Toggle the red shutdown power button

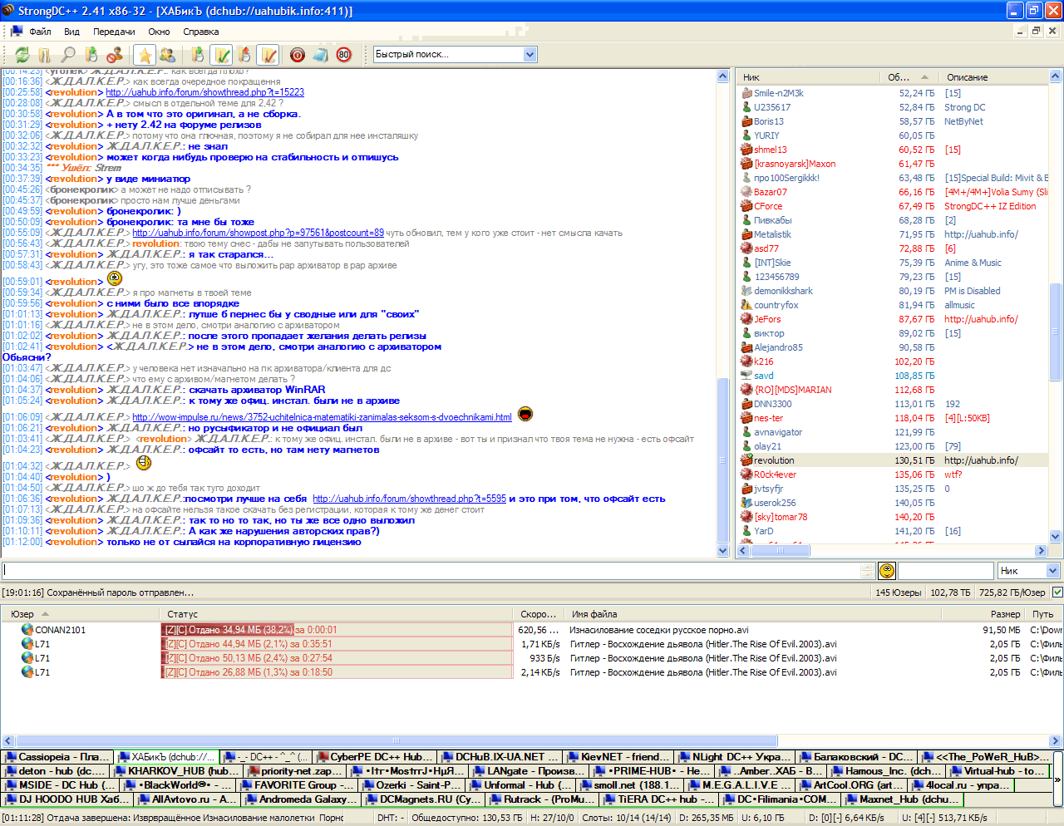pyautogui.click(x=297, y=55)
